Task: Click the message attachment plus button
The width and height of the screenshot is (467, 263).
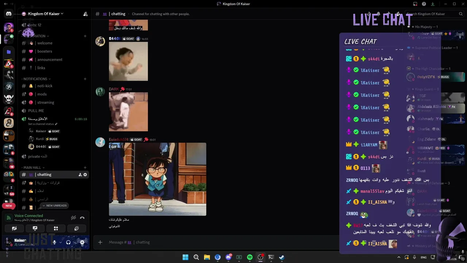Action: click(100, 242)
